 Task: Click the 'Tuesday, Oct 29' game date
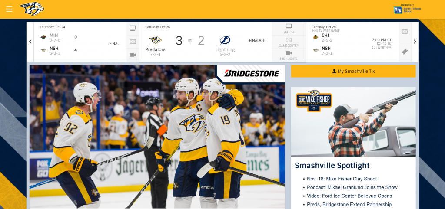click(324, 27)
